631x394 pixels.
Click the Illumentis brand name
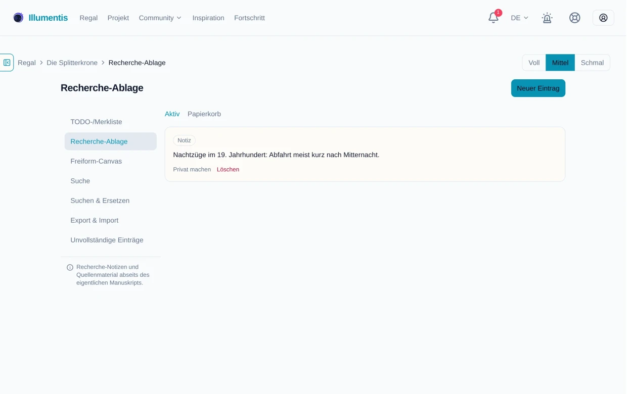click(x=49, y=18)
